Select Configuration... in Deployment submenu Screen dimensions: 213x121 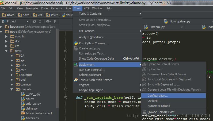(x=173, y=96)
